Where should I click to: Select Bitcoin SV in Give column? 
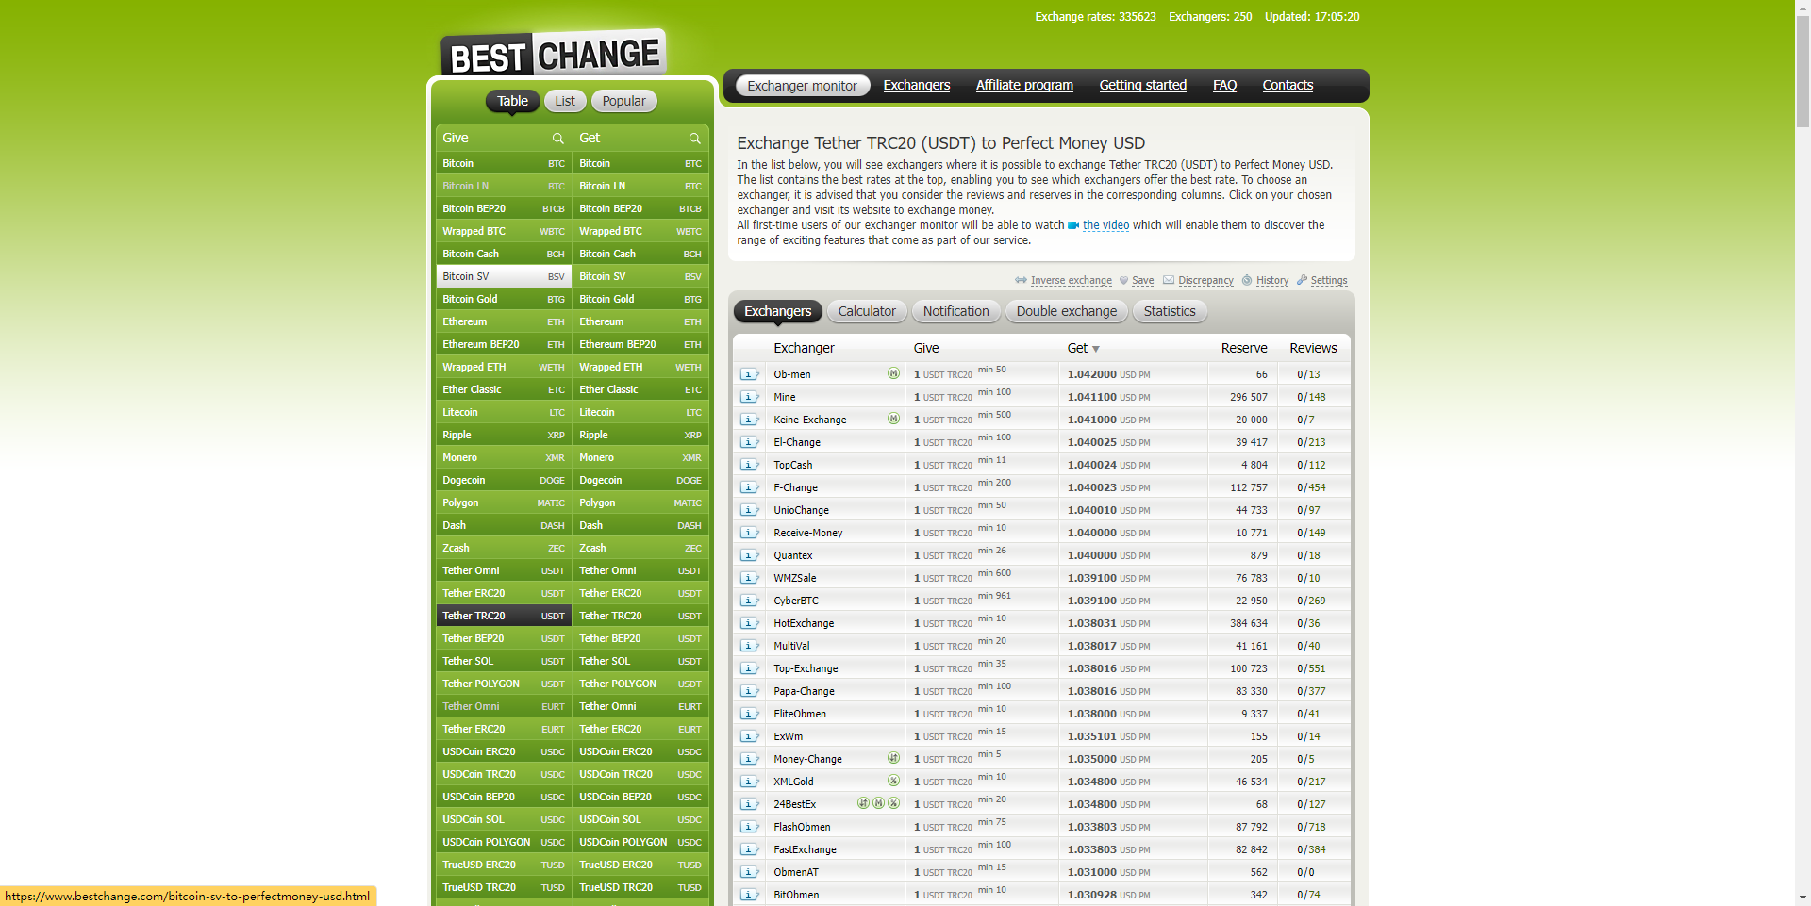504,276
